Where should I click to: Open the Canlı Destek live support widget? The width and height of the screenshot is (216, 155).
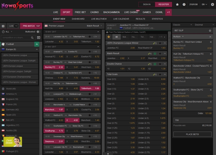[x=13, y=142]
